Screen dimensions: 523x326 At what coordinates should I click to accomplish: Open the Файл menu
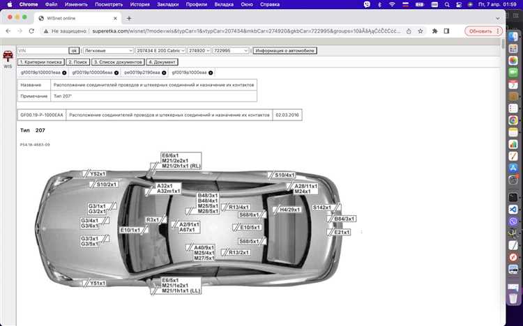[51, 4]
